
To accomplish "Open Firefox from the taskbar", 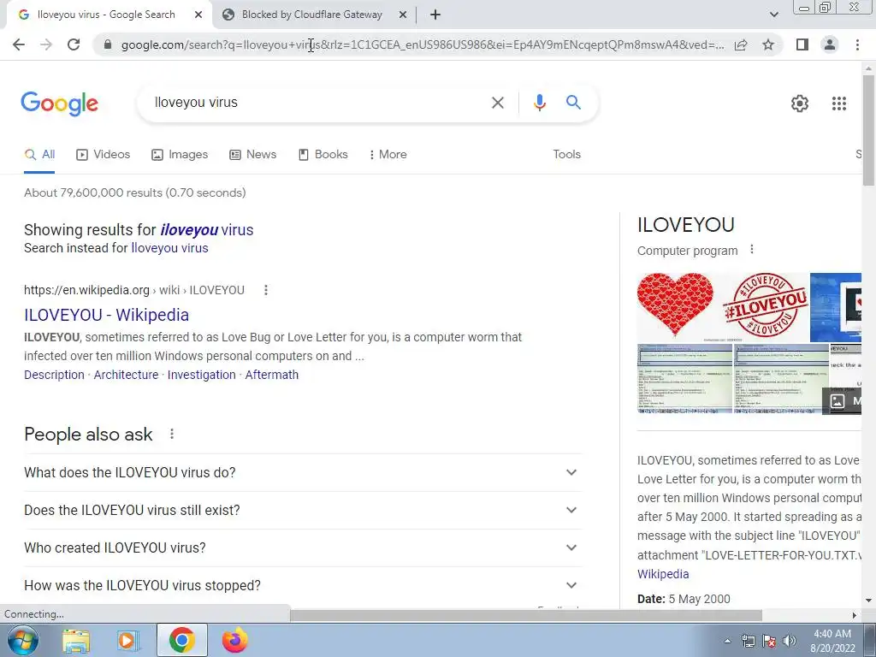I will click(234, 640).
